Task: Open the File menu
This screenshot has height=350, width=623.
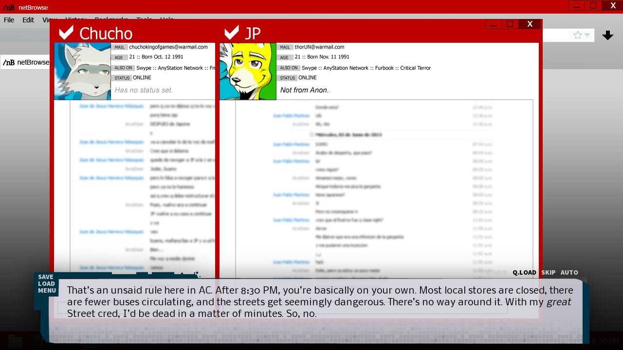Action: [9, 20]
